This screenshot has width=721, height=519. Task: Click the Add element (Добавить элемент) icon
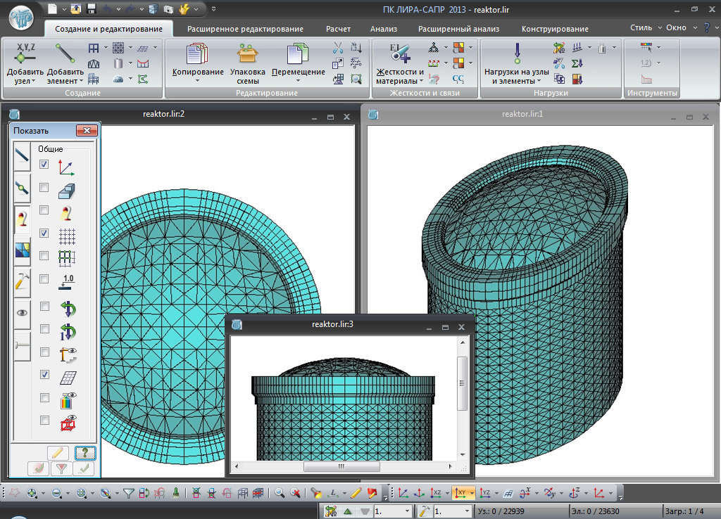click(x=65, y=55)
